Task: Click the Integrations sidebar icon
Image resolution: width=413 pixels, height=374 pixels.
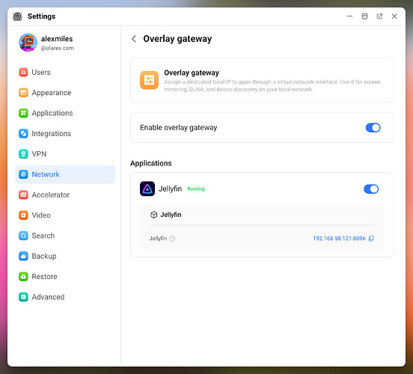Action: click(x=23, y=134)
